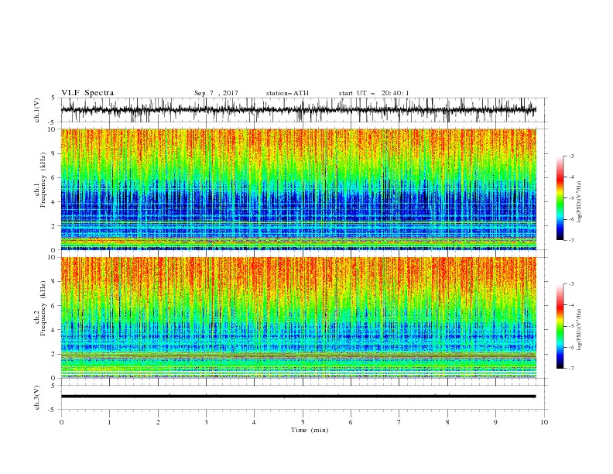Viewport: 613px width, 474px height.
Task: Click the "-3" tick on ch.1 color bar
Action: [x=571, y=156]
